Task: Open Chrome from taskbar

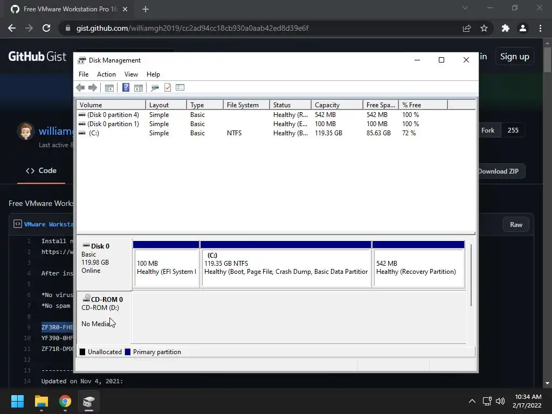Action: 65,401
